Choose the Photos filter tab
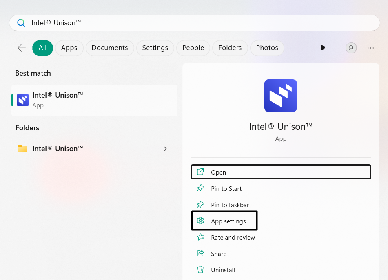The image size is (388, 280). (x=267, y=48)
